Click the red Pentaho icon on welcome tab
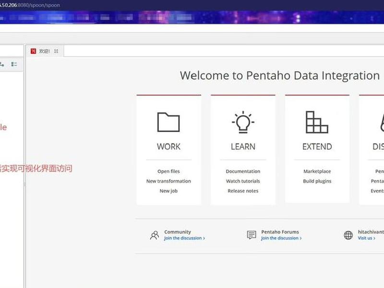The width and height of the screenshot is (384, 288). coord(33,51)
